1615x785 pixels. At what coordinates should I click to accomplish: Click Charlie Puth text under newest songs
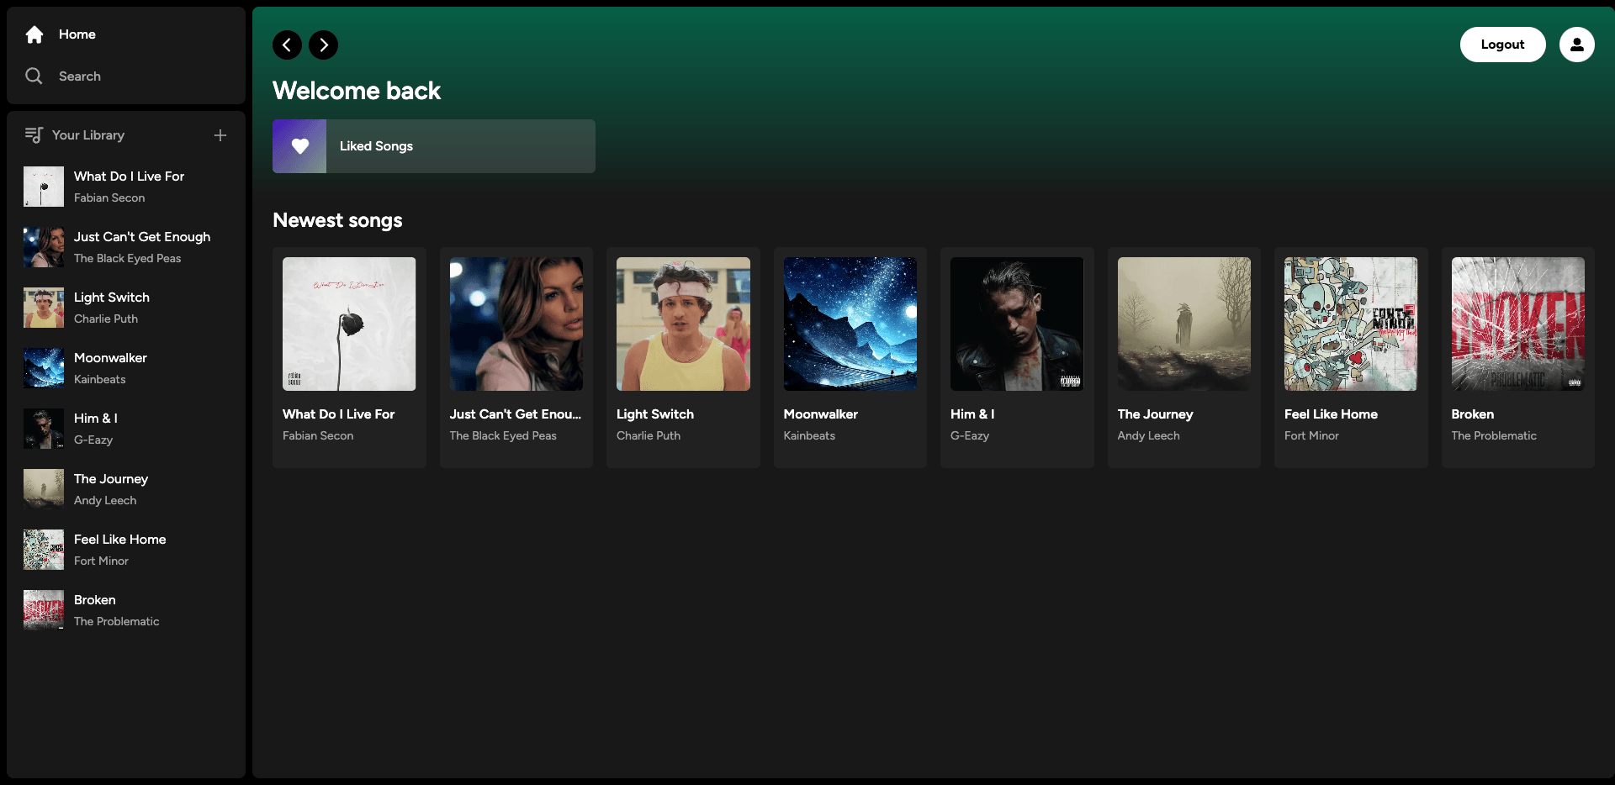coord(649,435)
